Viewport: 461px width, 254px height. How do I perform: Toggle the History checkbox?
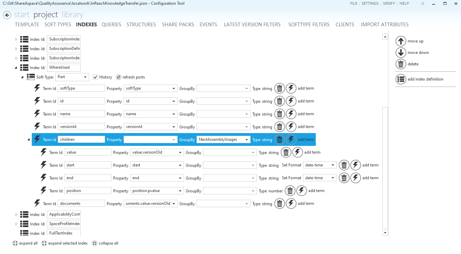[x=95, y=77]
